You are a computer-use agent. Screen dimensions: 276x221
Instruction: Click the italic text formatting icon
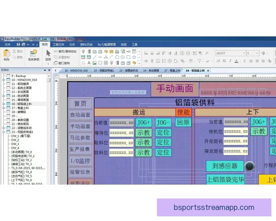tap(230, 61)
